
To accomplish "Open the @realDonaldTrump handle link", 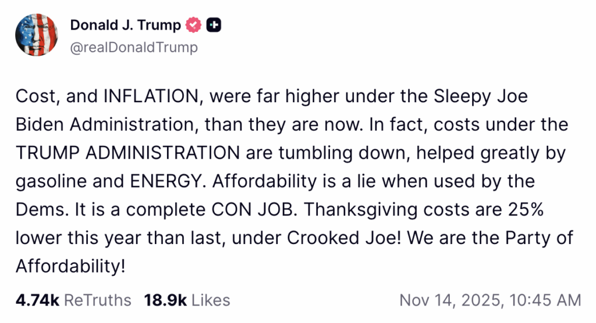I will pos(134,47).
